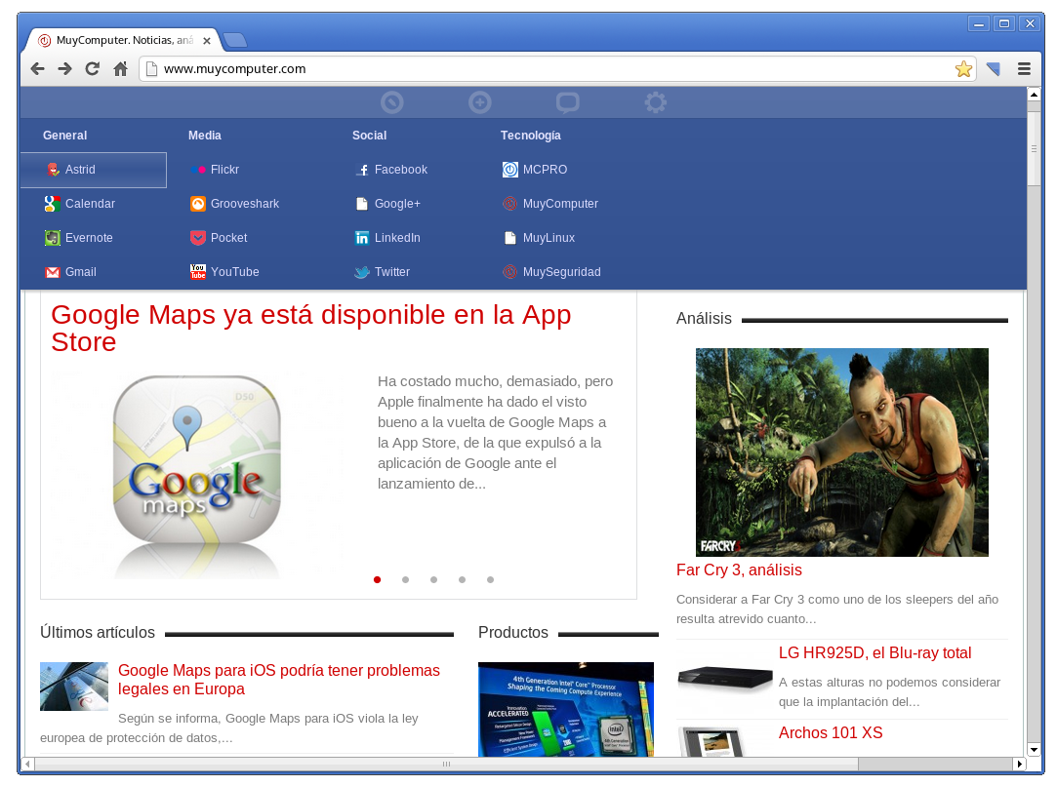Click the address bar URL field
Screen dimensions: 1057x786
click(547, 69)
